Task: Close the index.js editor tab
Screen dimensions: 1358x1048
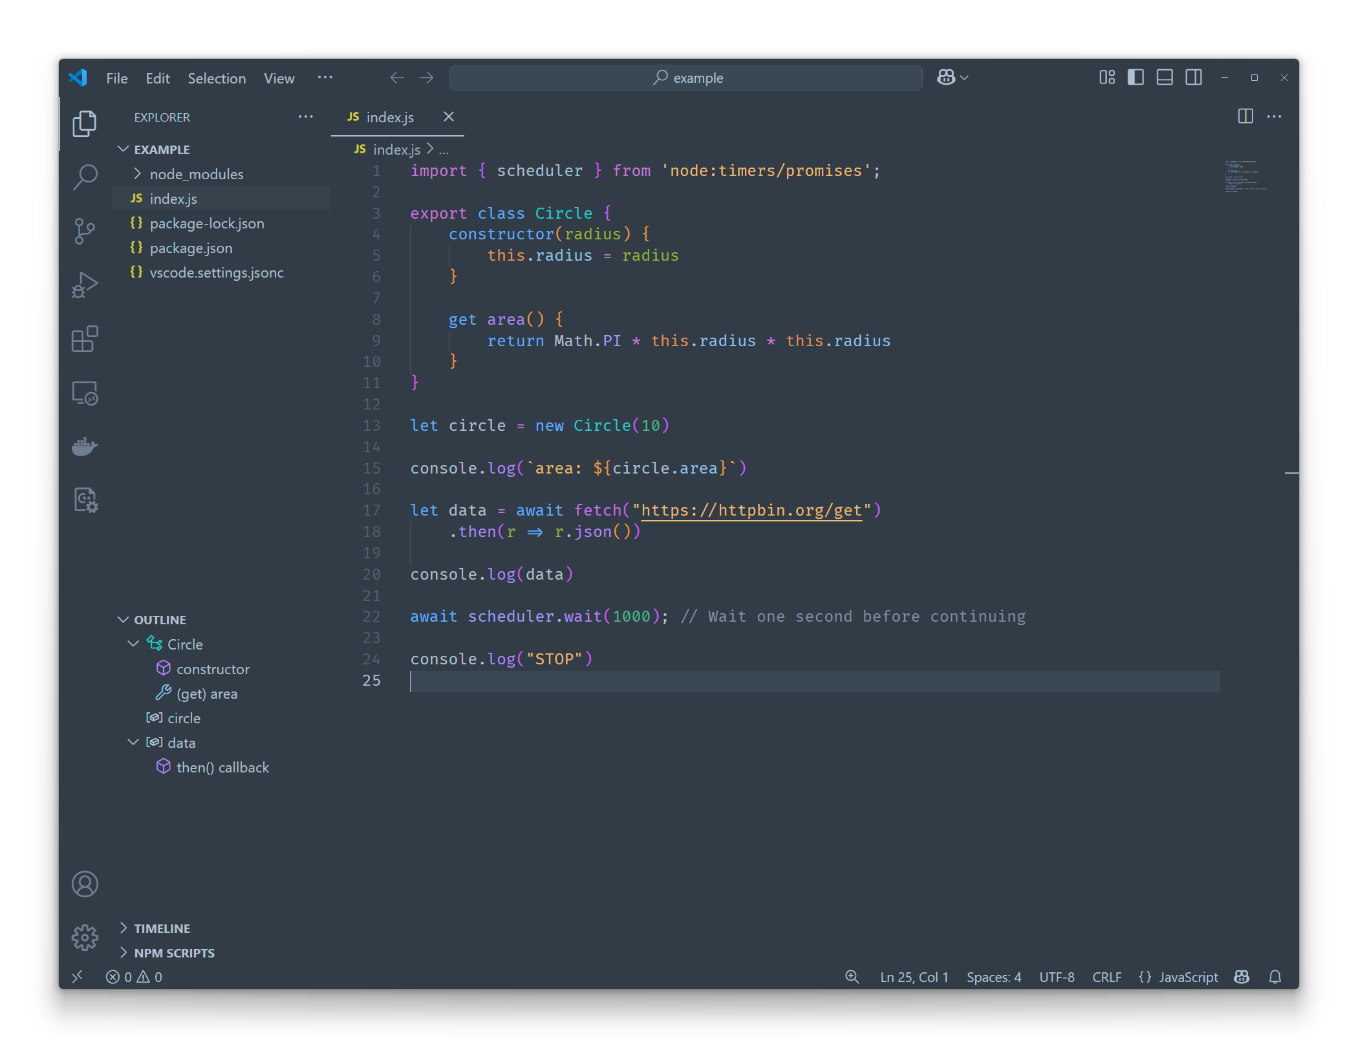Action: [449, 116]
